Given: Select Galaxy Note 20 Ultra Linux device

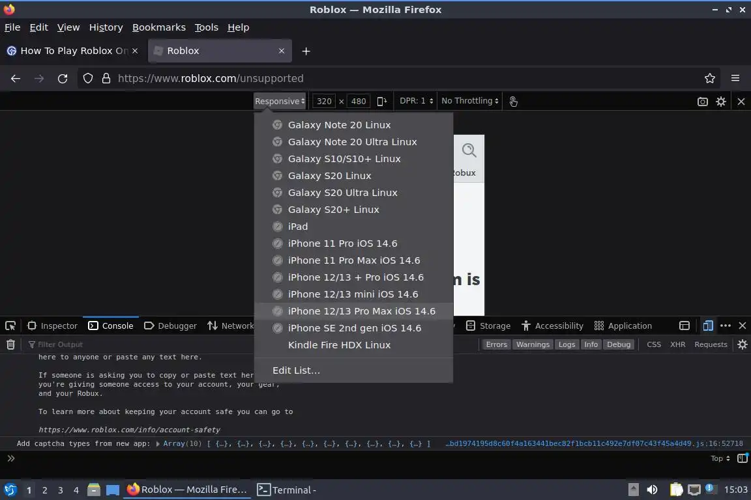Looking at the screenshot, I should coord(353,142).
